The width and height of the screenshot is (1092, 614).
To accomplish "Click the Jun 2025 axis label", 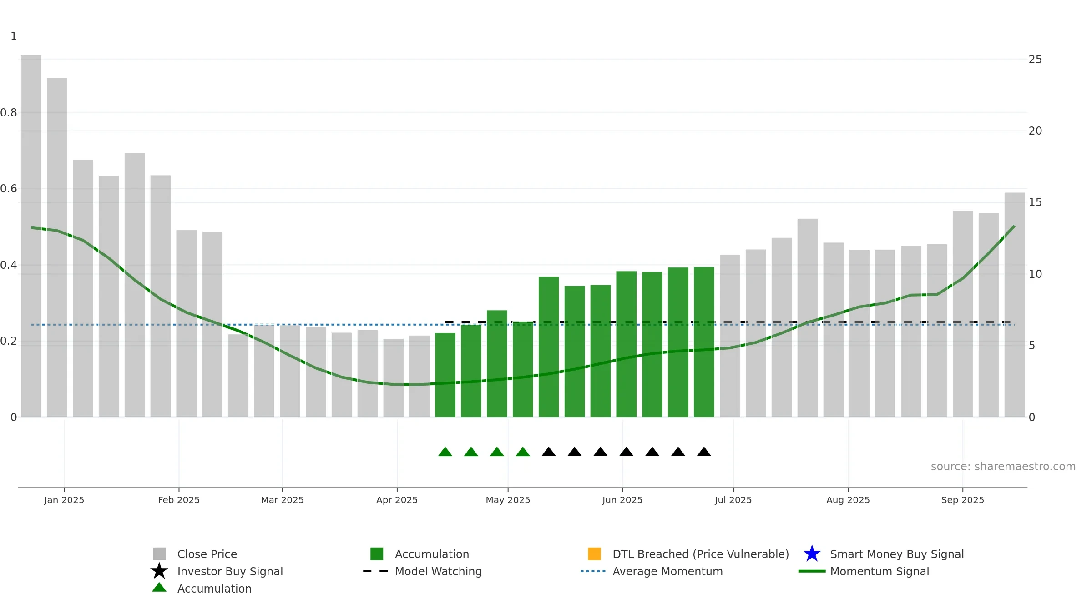I will [622, 500].
